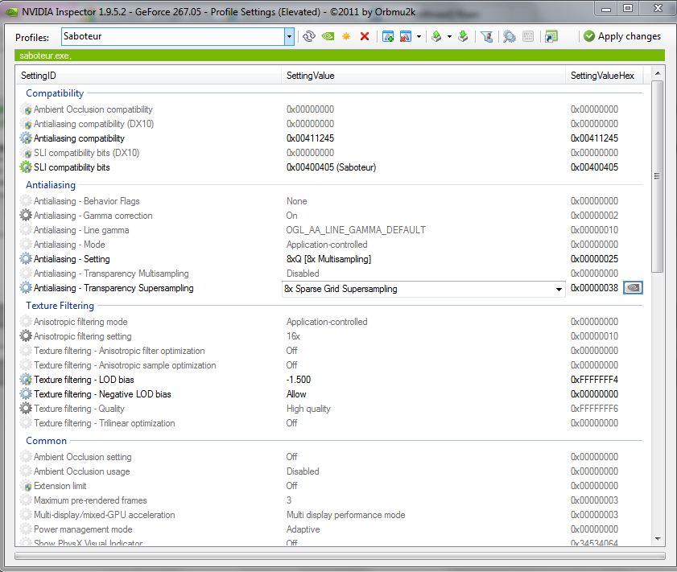Screen dimensions: 677x572
Task: Create a new profile with the orange star icon
Action: [346, 37]
